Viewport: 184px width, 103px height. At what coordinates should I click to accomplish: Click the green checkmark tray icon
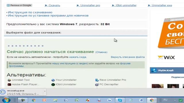pos(181,100)
